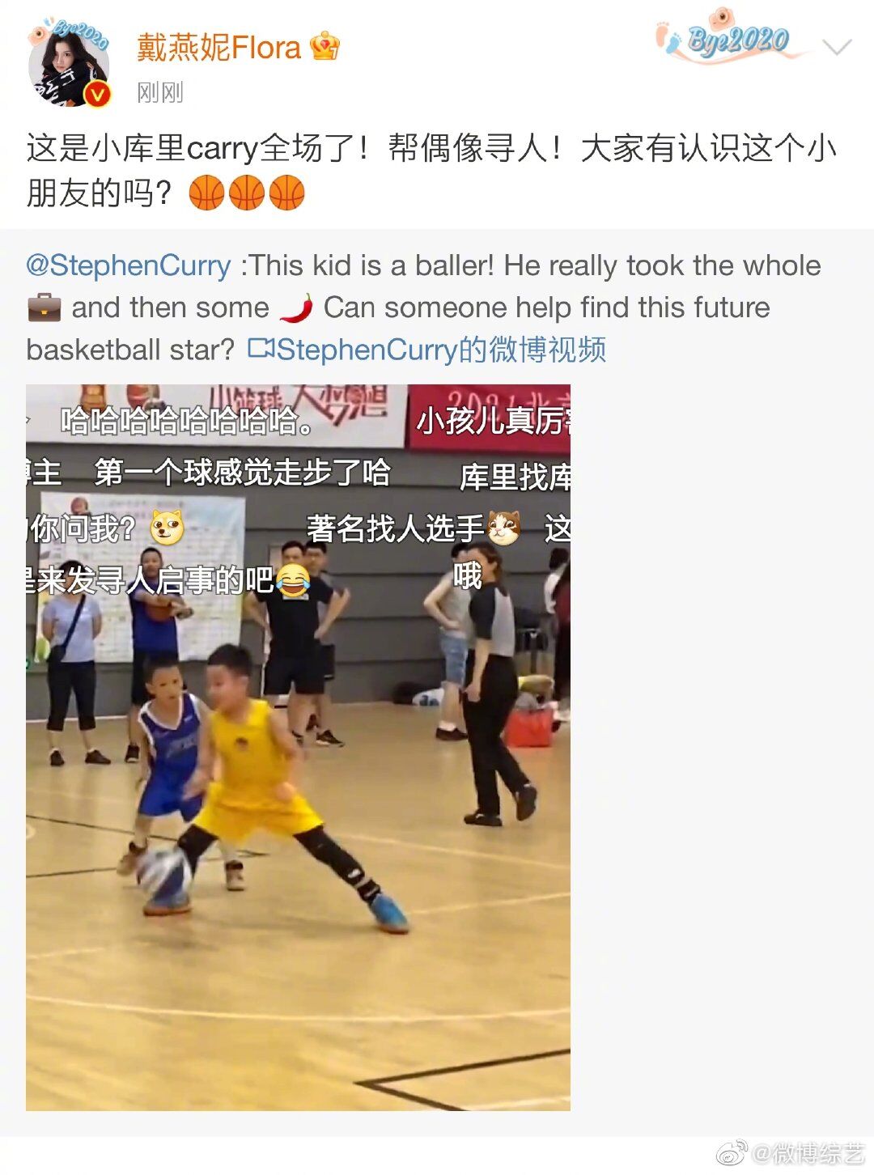This screenshot has height=1175, width=874.
Task: Click the video camera icon before StephenCurry的微博视频
Action: 261,348
